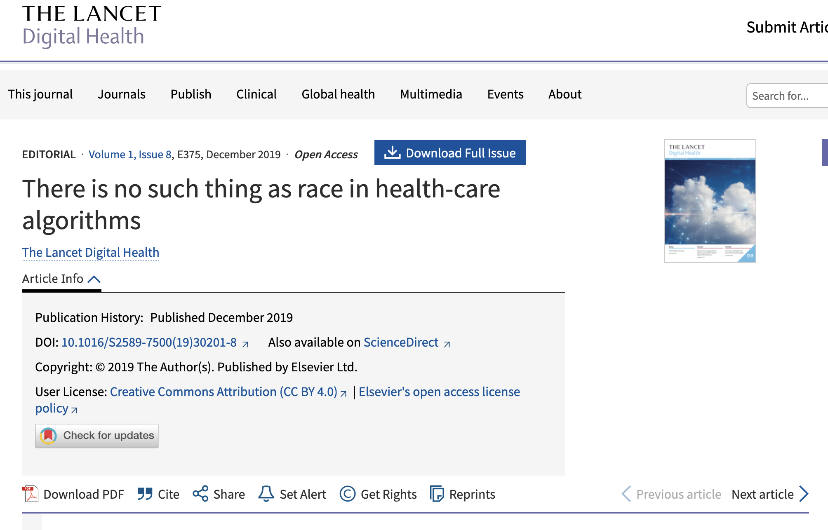Image resolution: width=828 pixels, height=530 pixels.
Task: Click the bell Set Alert icon
Action: (266, 494)
